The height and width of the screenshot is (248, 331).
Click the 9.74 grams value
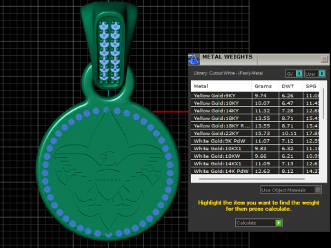coord(261,96)
